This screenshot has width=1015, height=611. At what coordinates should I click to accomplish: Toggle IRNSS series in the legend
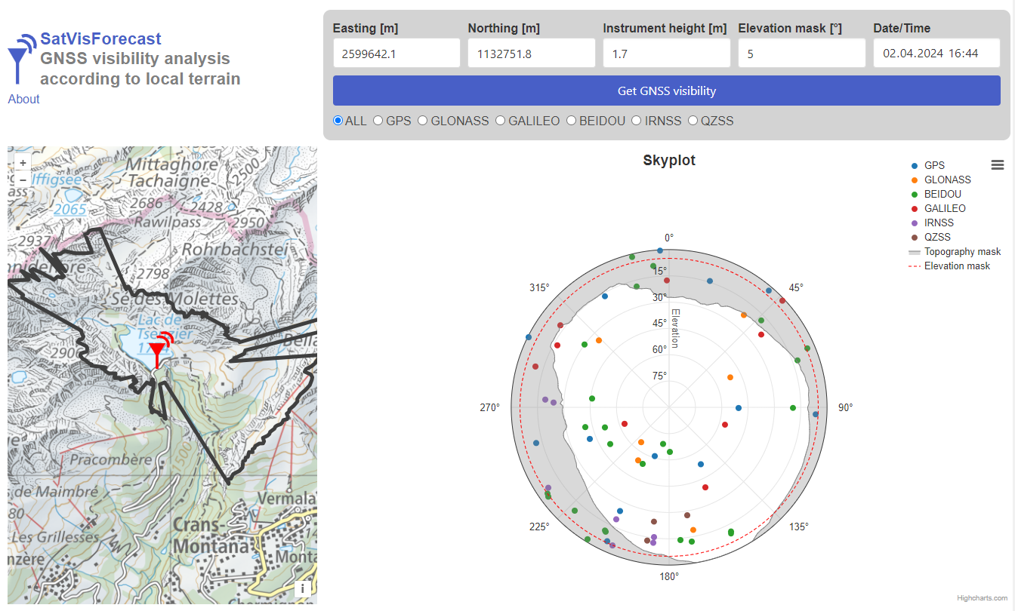coord(932,223)
